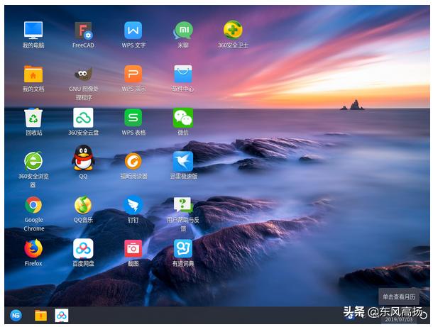This screenshot has height=327, width=433.
Task: Open the WPS 演示 desktop icon
Action: pyautogui.click(x=133, y=74)
